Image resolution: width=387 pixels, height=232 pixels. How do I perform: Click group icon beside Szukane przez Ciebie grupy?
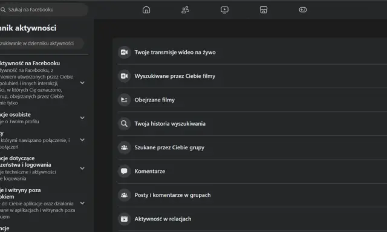point(124,147)
